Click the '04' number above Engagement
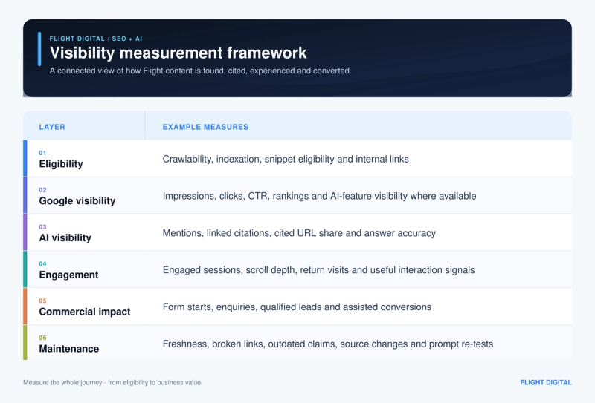 [x=42, y=264]
